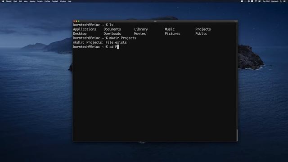Open the Profiles menu
The width and height of the screenshot is (288, 162).
click(x=47, y=1)
